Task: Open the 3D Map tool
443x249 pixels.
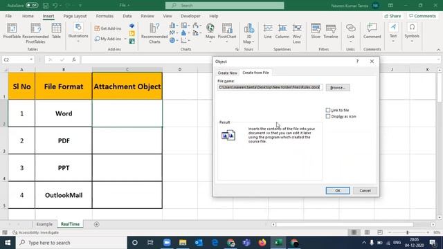Action: (x=249, y=33)
